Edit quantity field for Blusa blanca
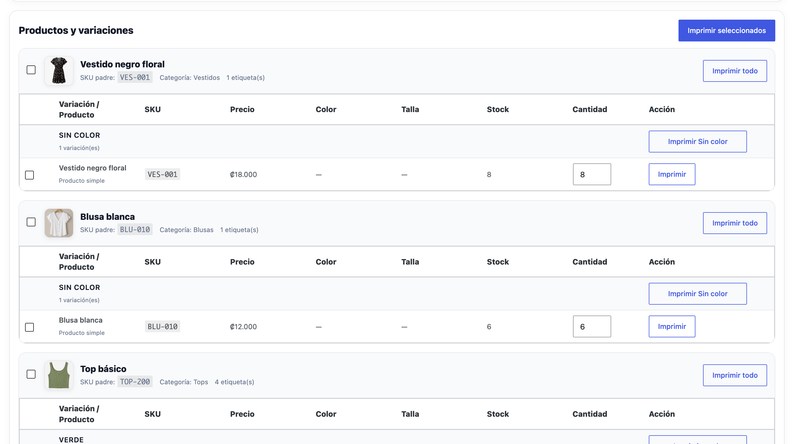 coord(592,326)
